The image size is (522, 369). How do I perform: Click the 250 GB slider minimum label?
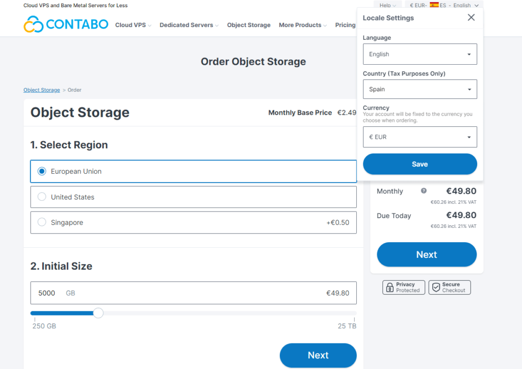pyautogui.click(x=44, y=326)
